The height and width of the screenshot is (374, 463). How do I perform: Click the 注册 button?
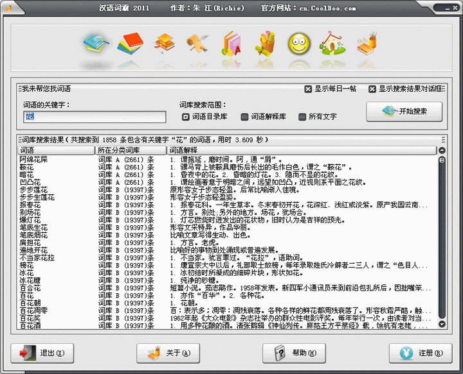pos(421,353)
